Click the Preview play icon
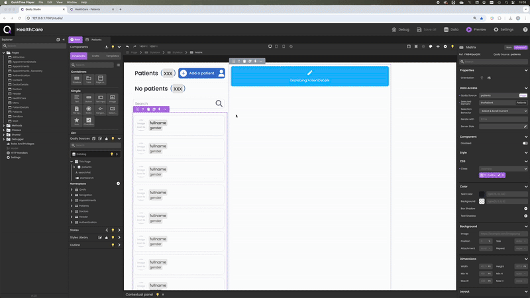The height and width of the screenshot is (298, 530). coord(469,30)
